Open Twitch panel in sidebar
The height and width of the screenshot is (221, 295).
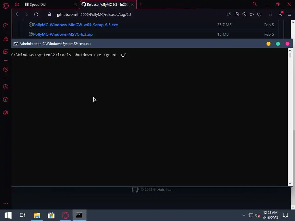(6, 52)
